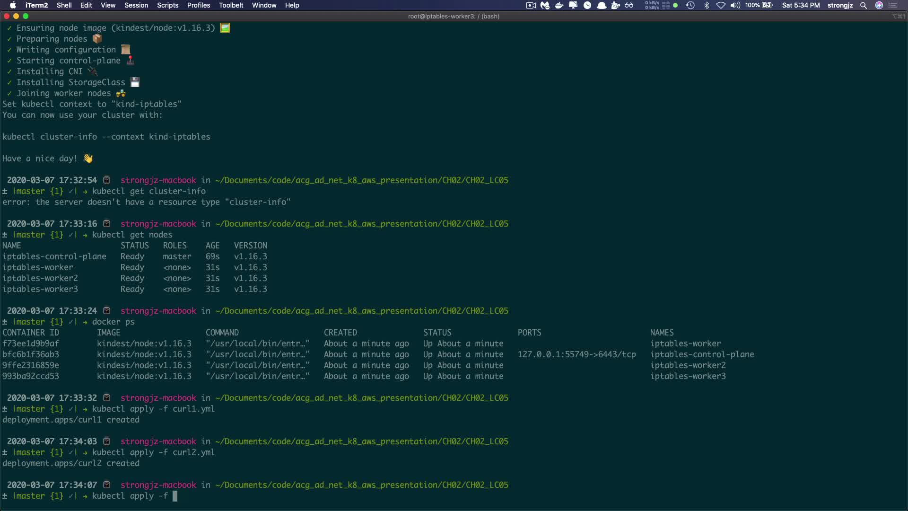Screen dimensions: 908x511
Task: Open Notification Center list icon
Action: 893,5
